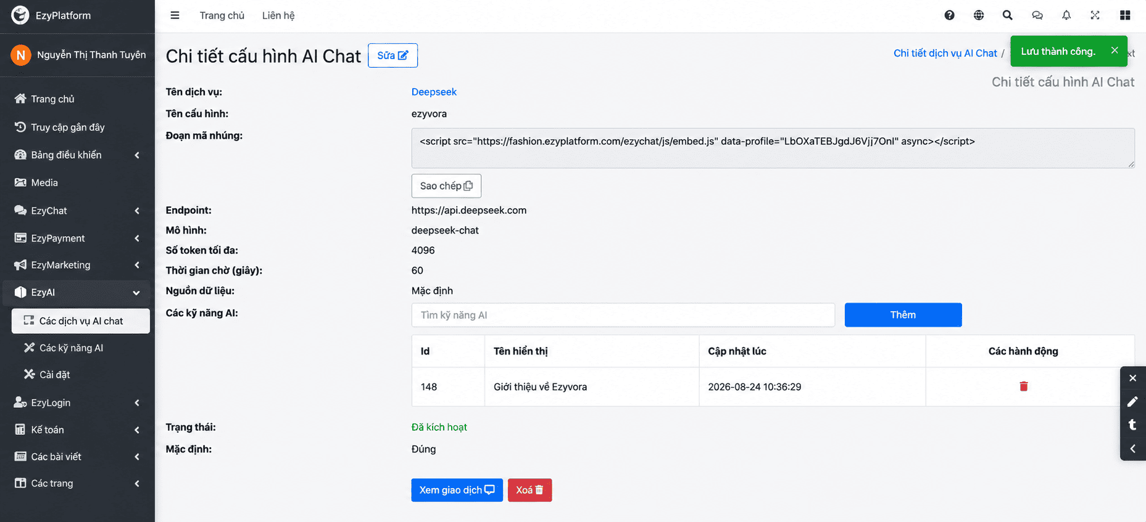The width and height of the screenshot is (1146, 522).
Task: Expand the Các trang submenu arrow
Action: [x=137, y=484]
